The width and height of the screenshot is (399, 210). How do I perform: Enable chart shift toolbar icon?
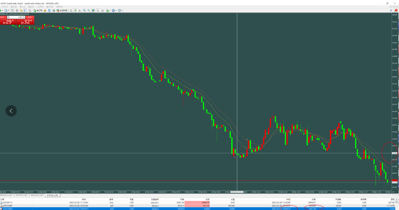click(x=103, y=10)
